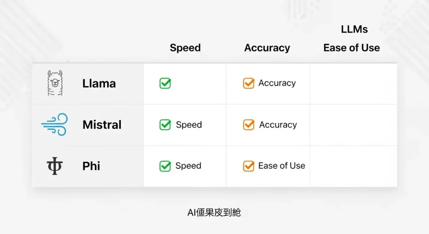
Task: Toggle Phi's green Speed checkbox
Action: 165,166
